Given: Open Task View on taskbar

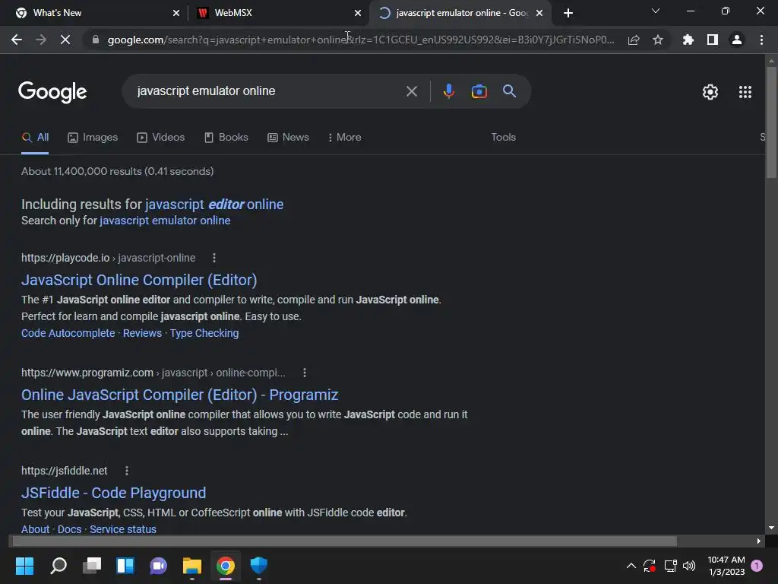Looking at the screenshot, I should (92, 566).
